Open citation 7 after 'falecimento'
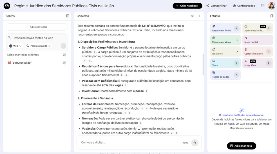277x154 pixels. click(x=176, y=133)
